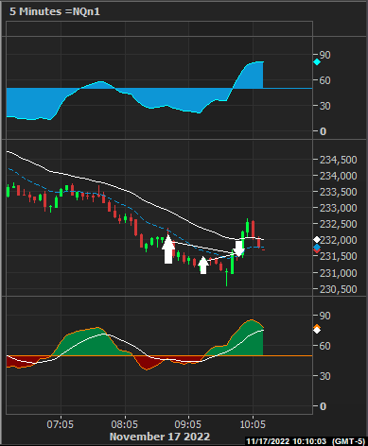Click the 230,500 price axis label

coord(339,289)
